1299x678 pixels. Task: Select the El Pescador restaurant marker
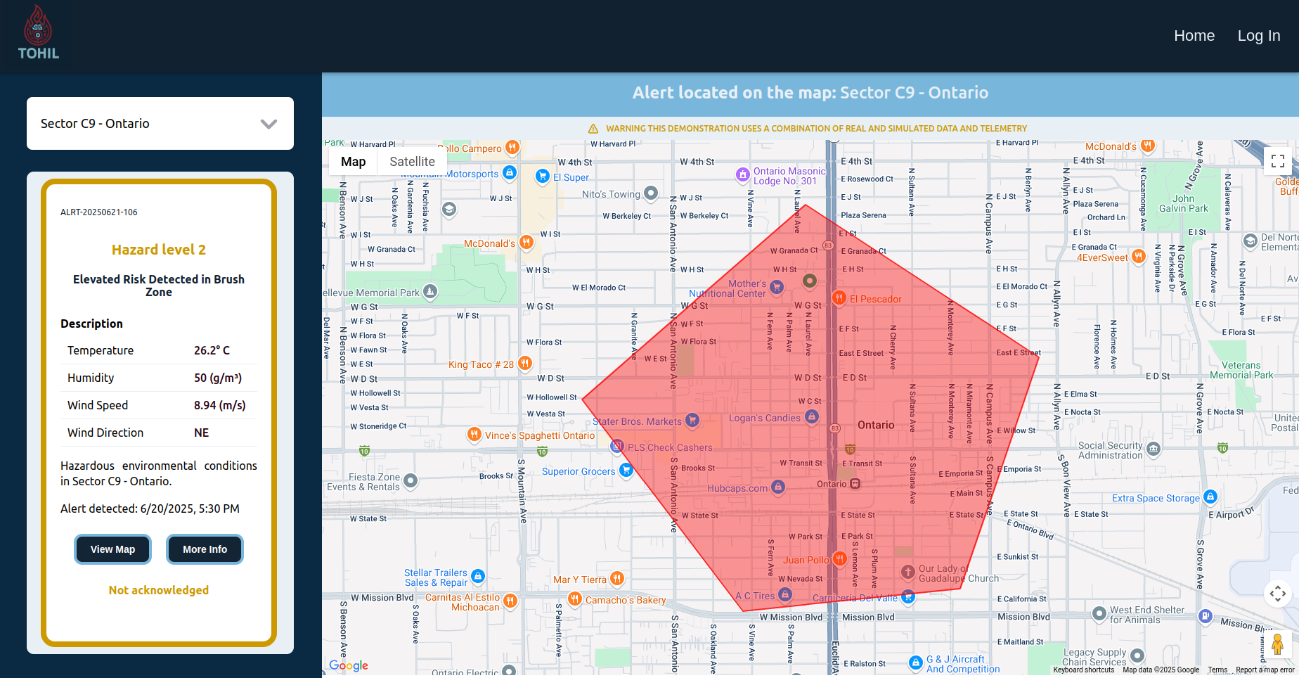[839, 298]
